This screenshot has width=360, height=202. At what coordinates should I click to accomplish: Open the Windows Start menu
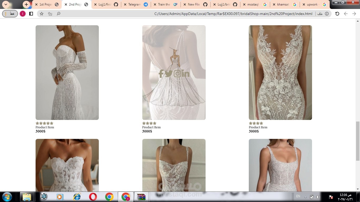[7, 197]
